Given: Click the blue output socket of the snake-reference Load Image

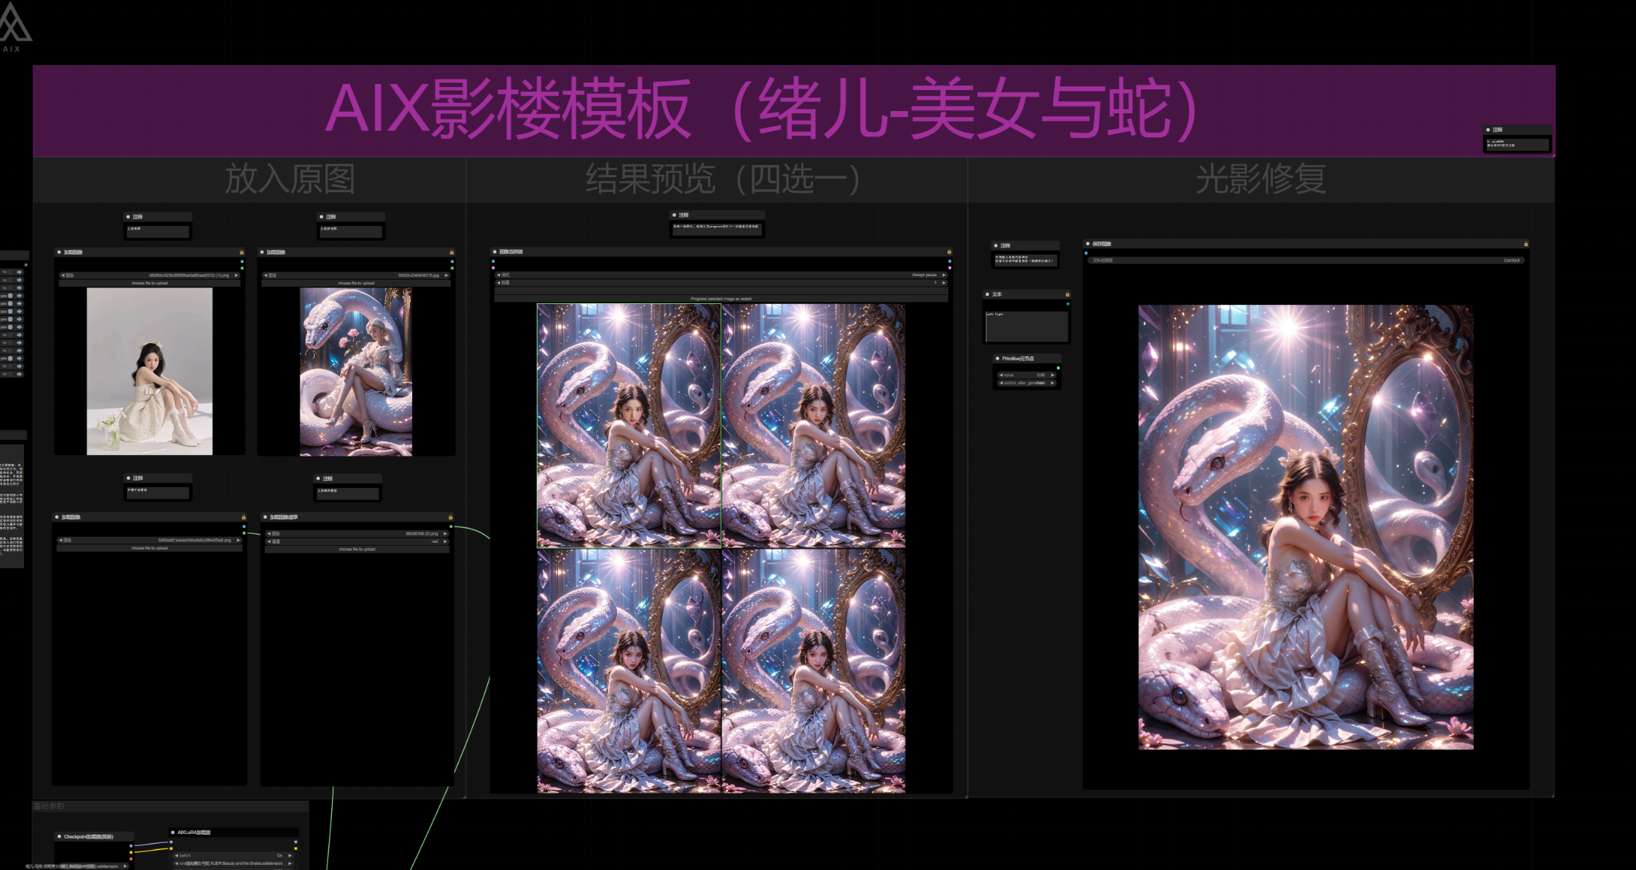Looking at the screenshot, I should [451, 262].
